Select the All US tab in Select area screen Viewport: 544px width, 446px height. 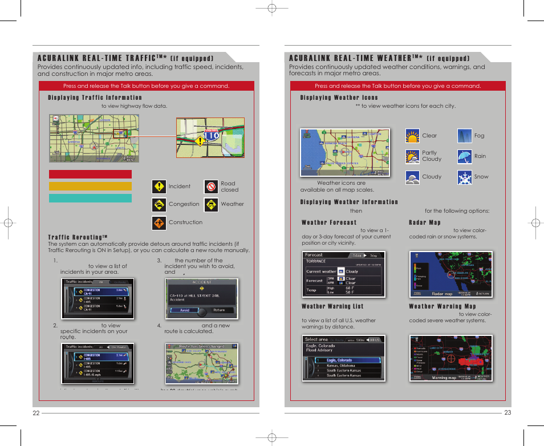(x=374, y=340)
